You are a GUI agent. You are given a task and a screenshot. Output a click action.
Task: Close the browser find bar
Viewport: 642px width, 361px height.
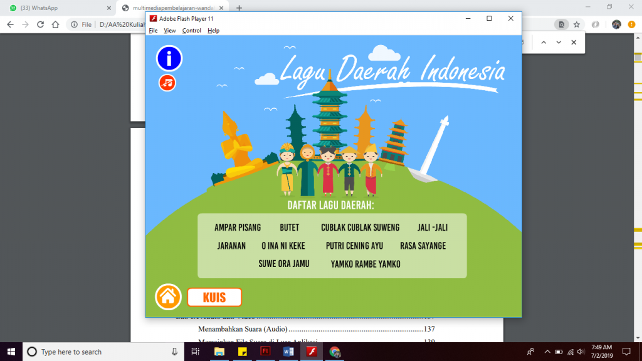[x=574, y=43]
